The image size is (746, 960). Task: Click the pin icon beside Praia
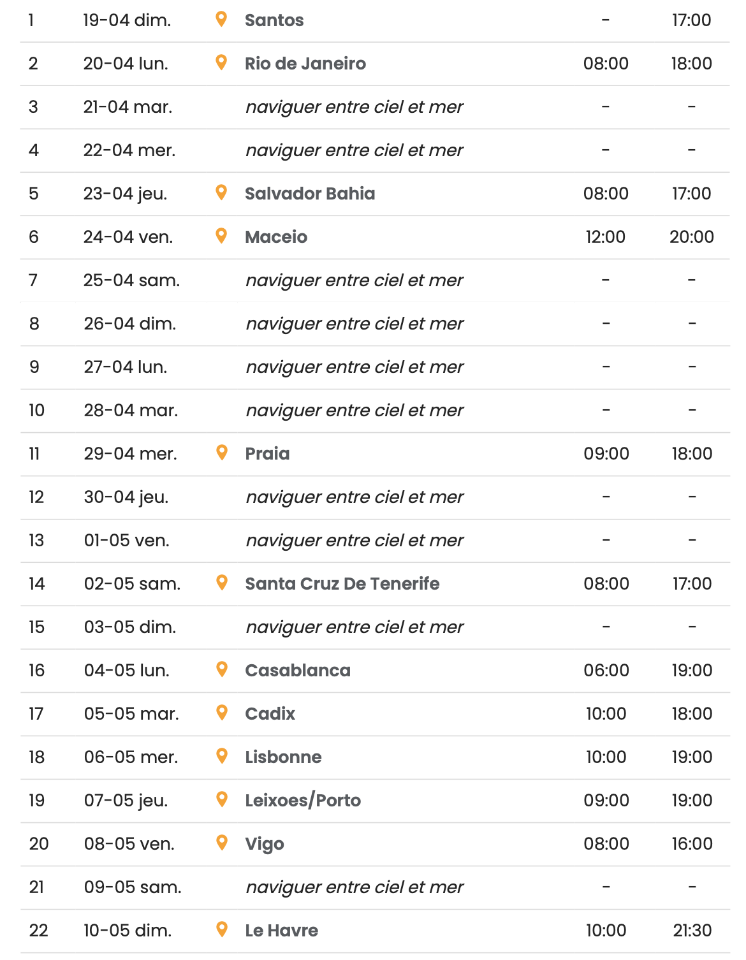[x=222, y=453]
